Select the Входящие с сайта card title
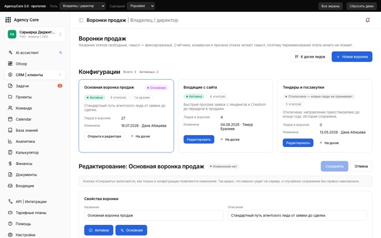The width and height of the screenshot is (381, 238). 200,87
